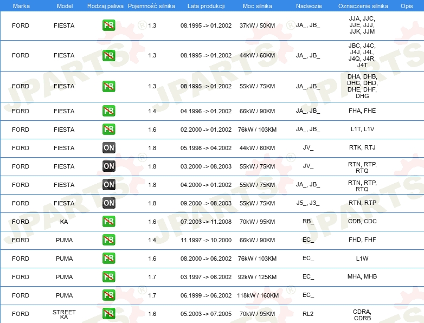Select the 04.1996 -> 01.2002 production years
Screen dimensions: 424x323
(206, 111)
